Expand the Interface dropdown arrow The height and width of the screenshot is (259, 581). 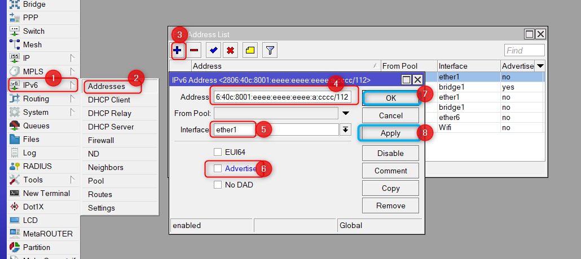tap(345, 130)
